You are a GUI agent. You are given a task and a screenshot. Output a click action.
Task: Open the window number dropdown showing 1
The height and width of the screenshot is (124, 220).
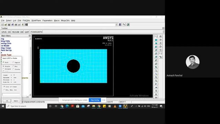click(x=156, y=37)
